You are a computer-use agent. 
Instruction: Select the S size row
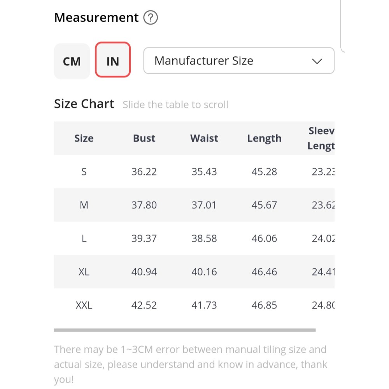(84, 172)
